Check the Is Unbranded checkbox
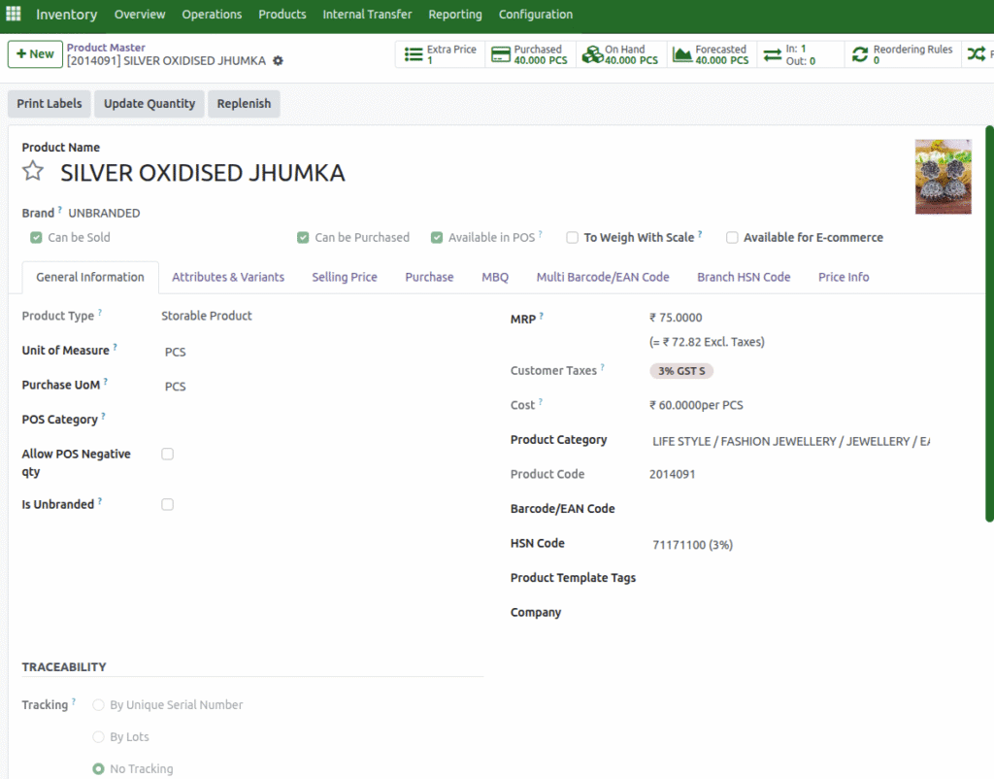The width and height of the screenshot is (994, 779). coord(167,504)
